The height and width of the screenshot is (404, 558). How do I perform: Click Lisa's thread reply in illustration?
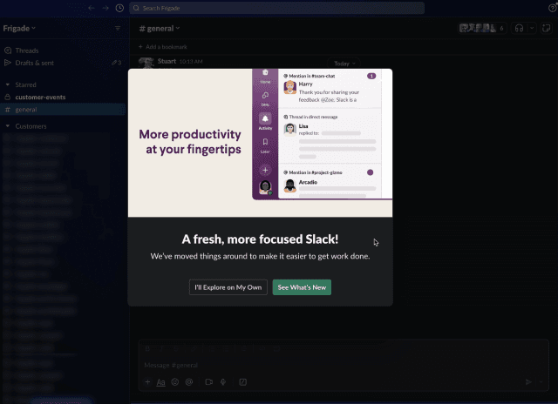point(330,137)
